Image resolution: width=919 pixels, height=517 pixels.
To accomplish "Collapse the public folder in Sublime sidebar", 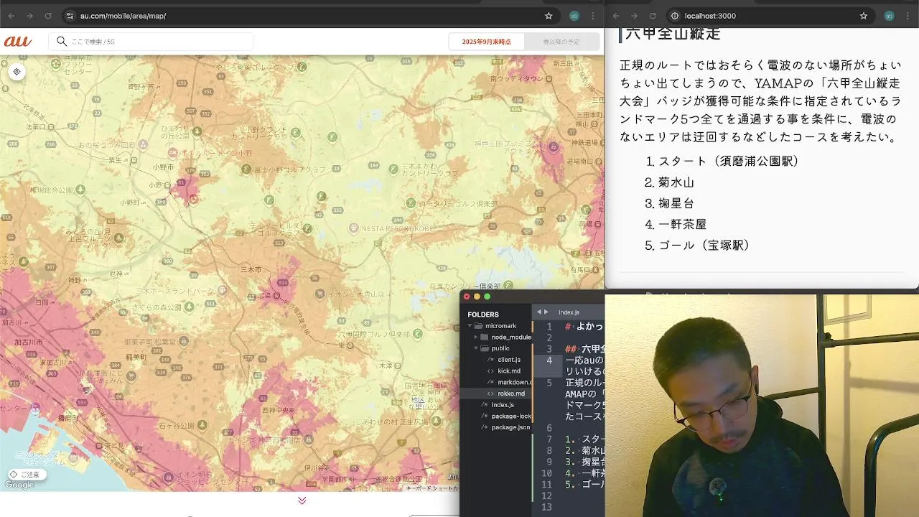I will tap(476, 348).
